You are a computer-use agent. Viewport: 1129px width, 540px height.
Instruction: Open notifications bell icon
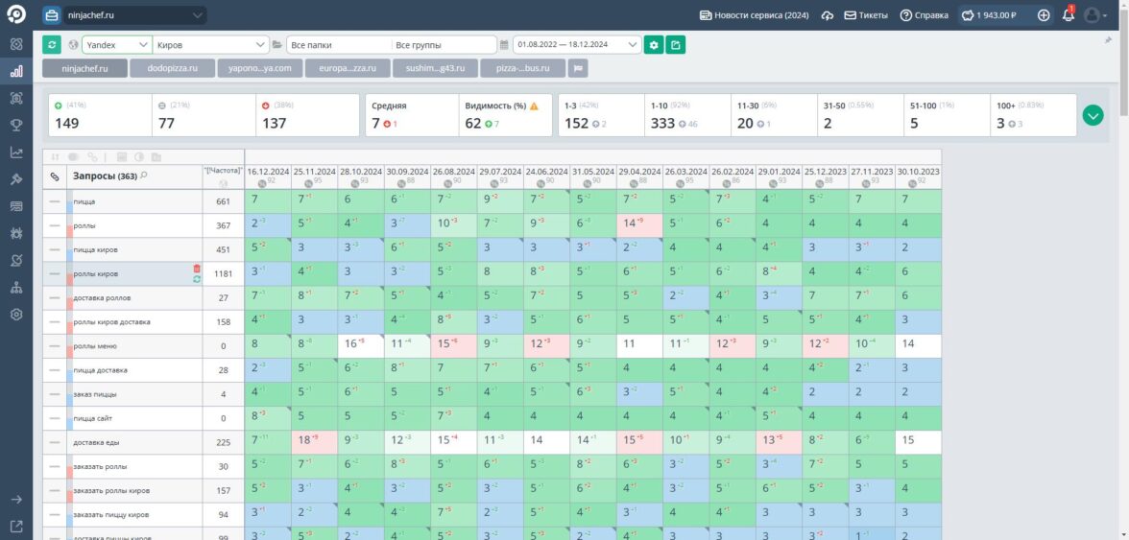pyautogui.click(x=1068, y=15)
